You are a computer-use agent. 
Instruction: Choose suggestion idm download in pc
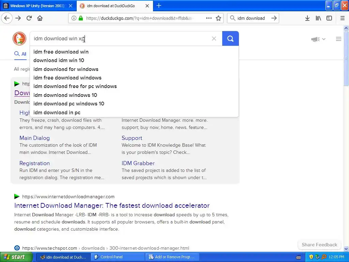(57, 113)
